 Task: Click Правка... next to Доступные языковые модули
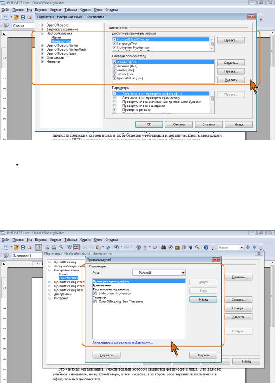point(231,40)
